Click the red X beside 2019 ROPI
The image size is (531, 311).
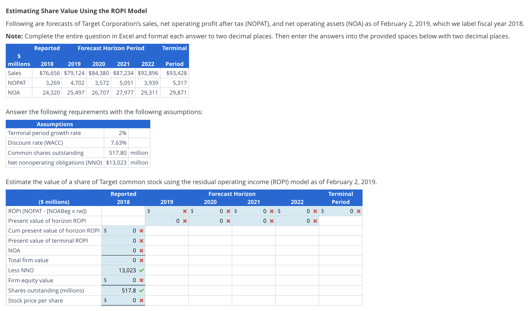coord(185,211)
